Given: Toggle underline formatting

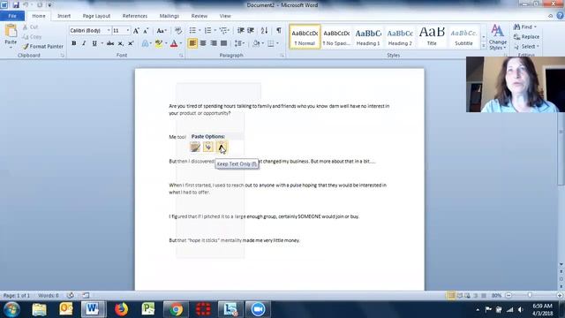Looking at the screenshot, I should [94, 43].
